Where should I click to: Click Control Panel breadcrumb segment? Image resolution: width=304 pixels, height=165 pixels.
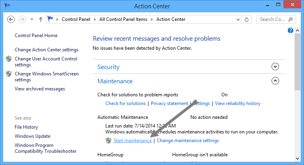tap(76, 19)
